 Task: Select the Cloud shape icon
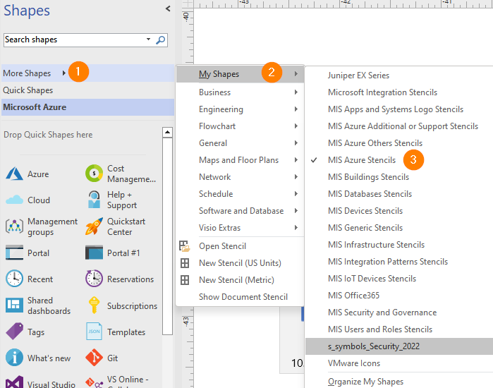14,200
